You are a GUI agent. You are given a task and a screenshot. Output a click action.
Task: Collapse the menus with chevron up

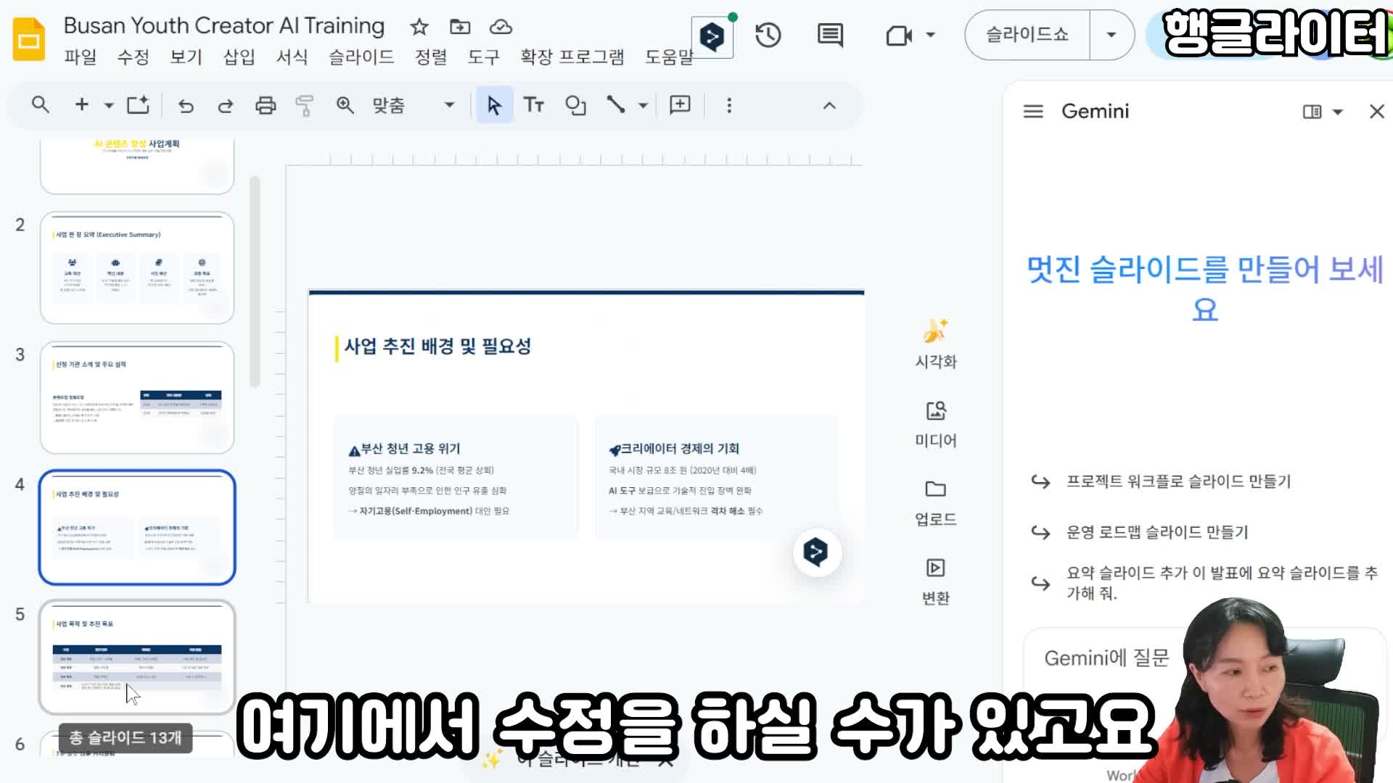coord(829,106)
